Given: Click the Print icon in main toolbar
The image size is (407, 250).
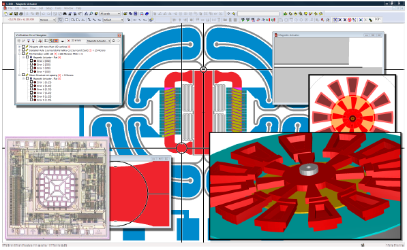Looking at the screenshot, I should point(21,14).
